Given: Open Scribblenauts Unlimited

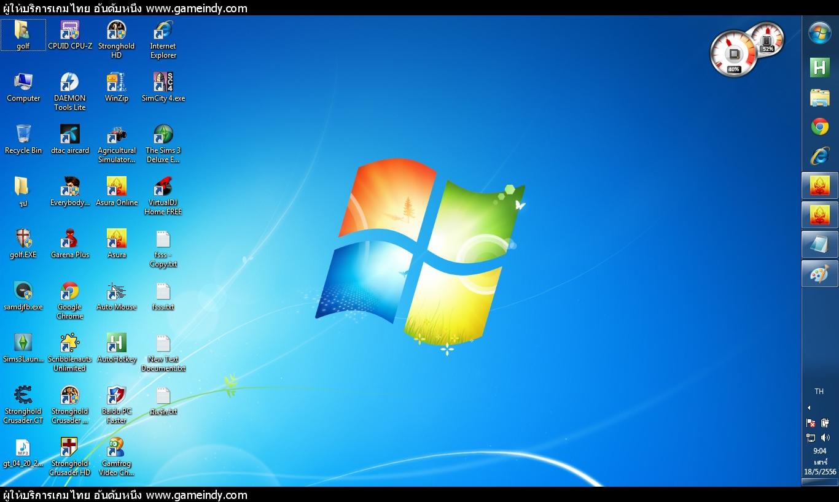Looking at the screenshot, I should pyautogui.click(x=70, y=352).
